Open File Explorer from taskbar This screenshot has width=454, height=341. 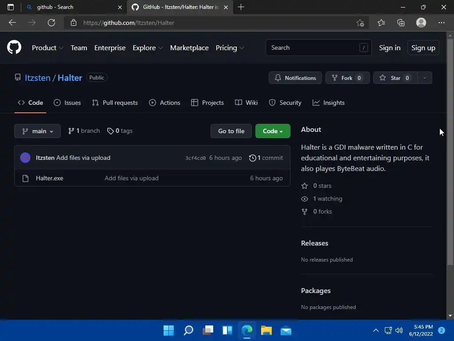pyautogui.click(x=266, y=330)
